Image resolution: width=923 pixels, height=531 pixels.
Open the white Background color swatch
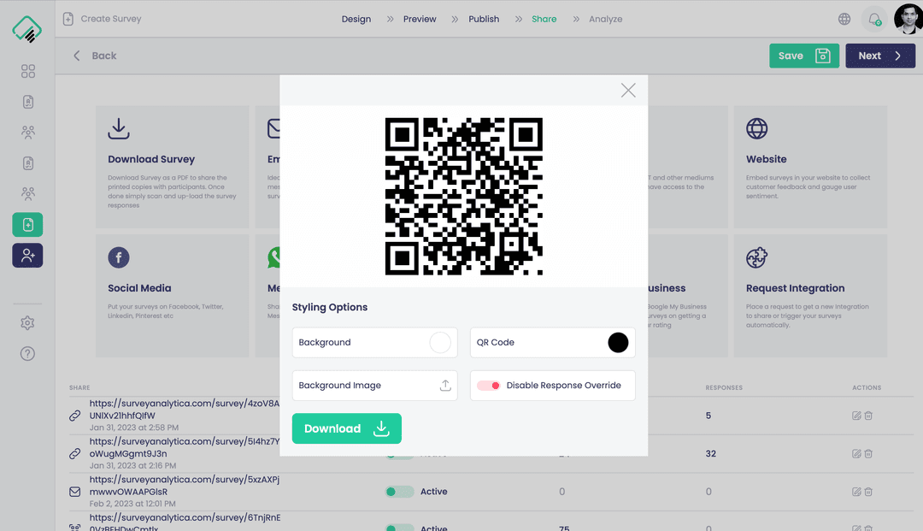(439, 343)
